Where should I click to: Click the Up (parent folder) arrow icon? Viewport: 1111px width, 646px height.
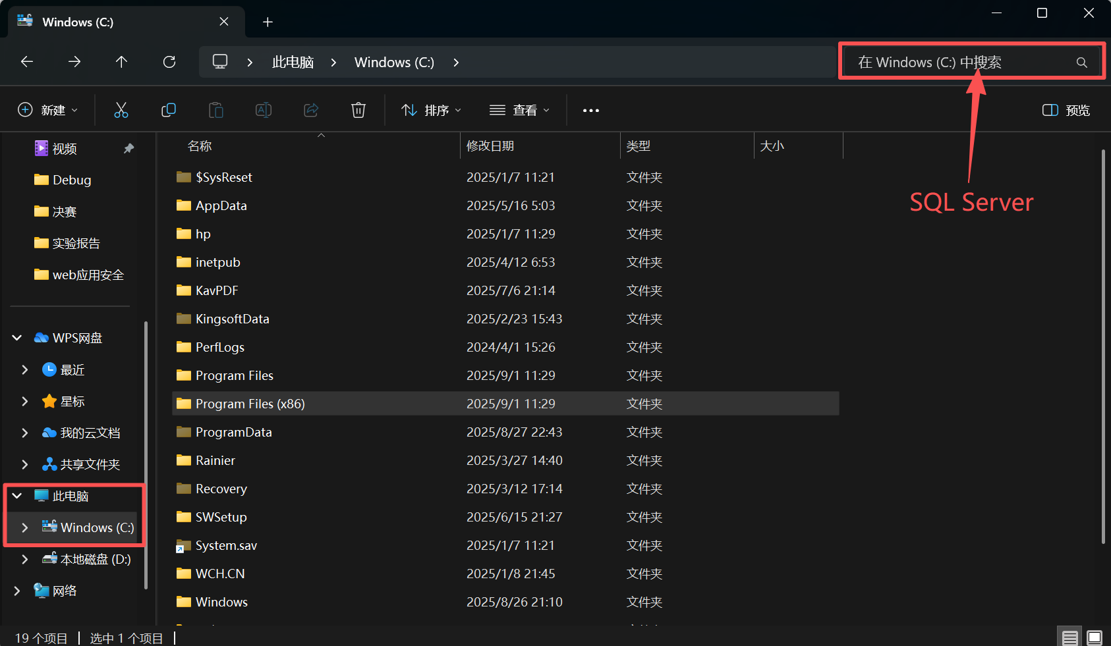pyautogui.click(x=121, y=61)
